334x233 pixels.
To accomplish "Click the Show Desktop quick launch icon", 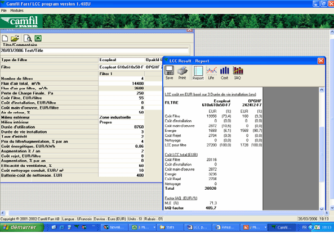I will coord(69,227).
